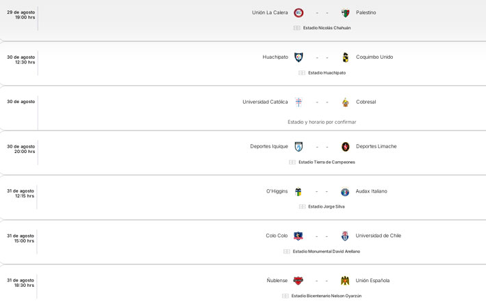This screenshot has width=486, height=306.
Task: Click the Ñublense team crest
Action: (x=298, y=280)
